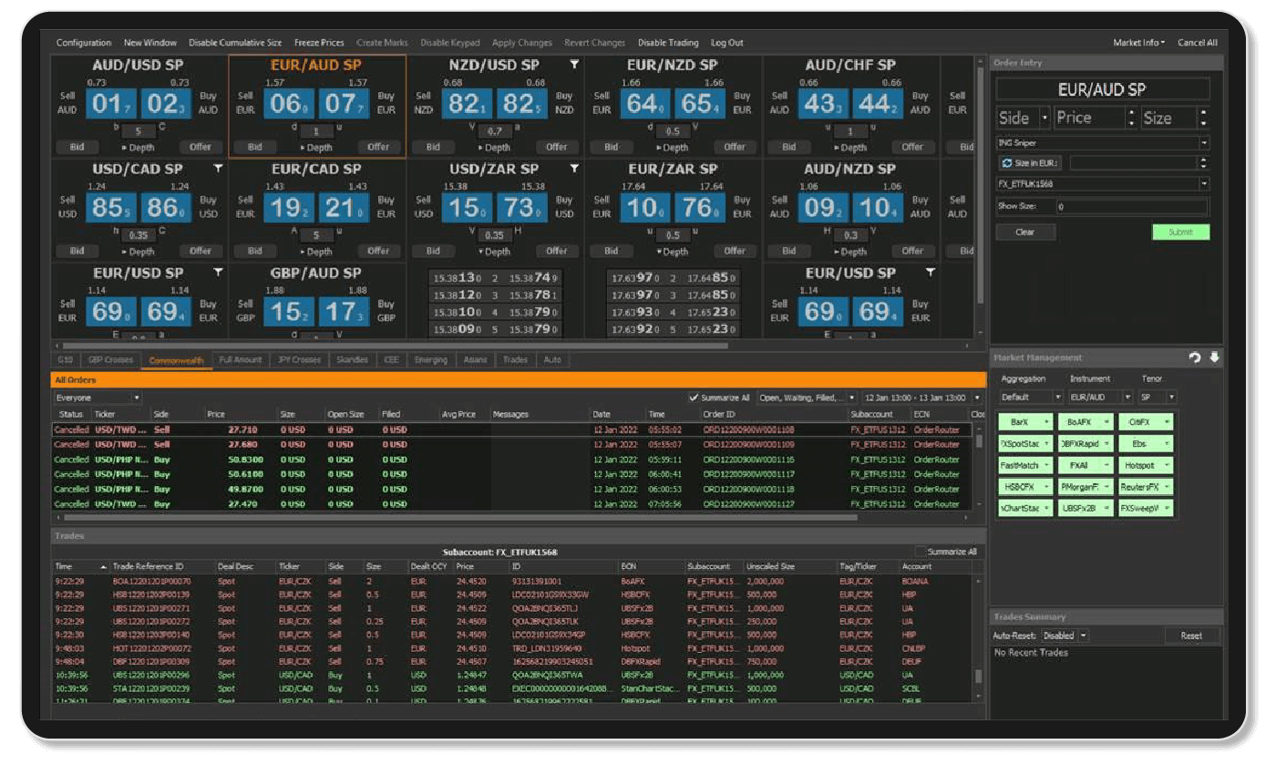1276x765 pixels.
Task: Open the Configuration menu
Action: [x=84, y=43]
